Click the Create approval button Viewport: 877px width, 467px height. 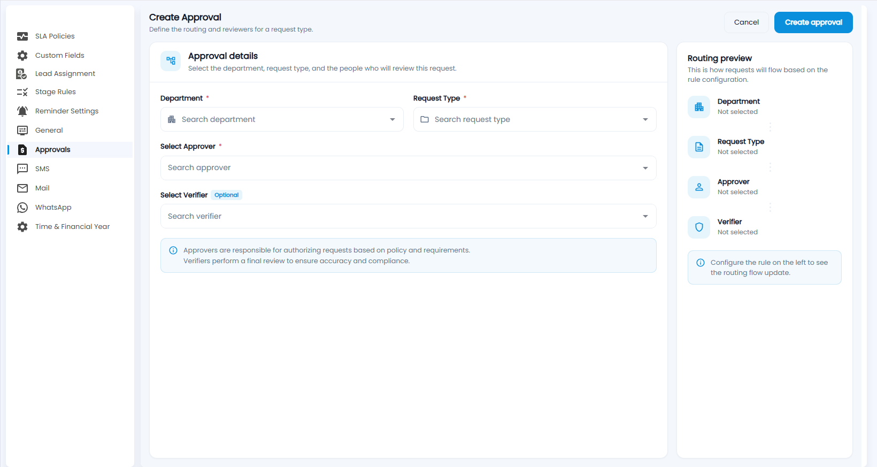[813, 22]
